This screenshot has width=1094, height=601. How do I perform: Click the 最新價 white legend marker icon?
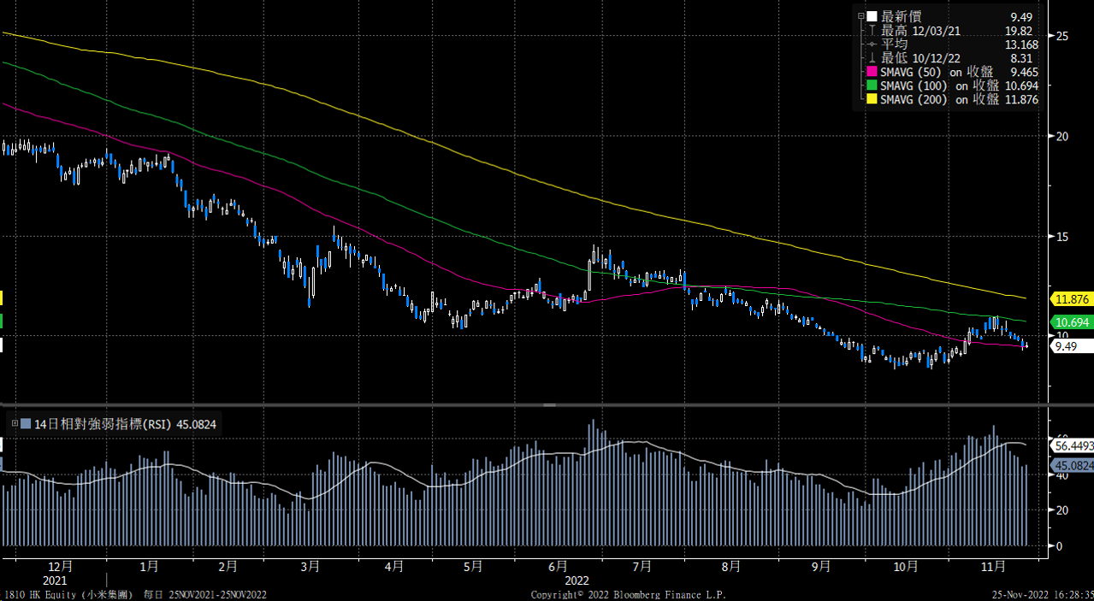[x=870, y=15]
